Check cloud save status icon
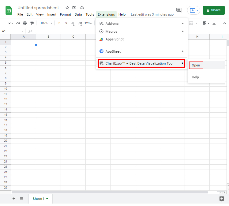This screenshot has height=206, width=229. [x=82, y=8]
